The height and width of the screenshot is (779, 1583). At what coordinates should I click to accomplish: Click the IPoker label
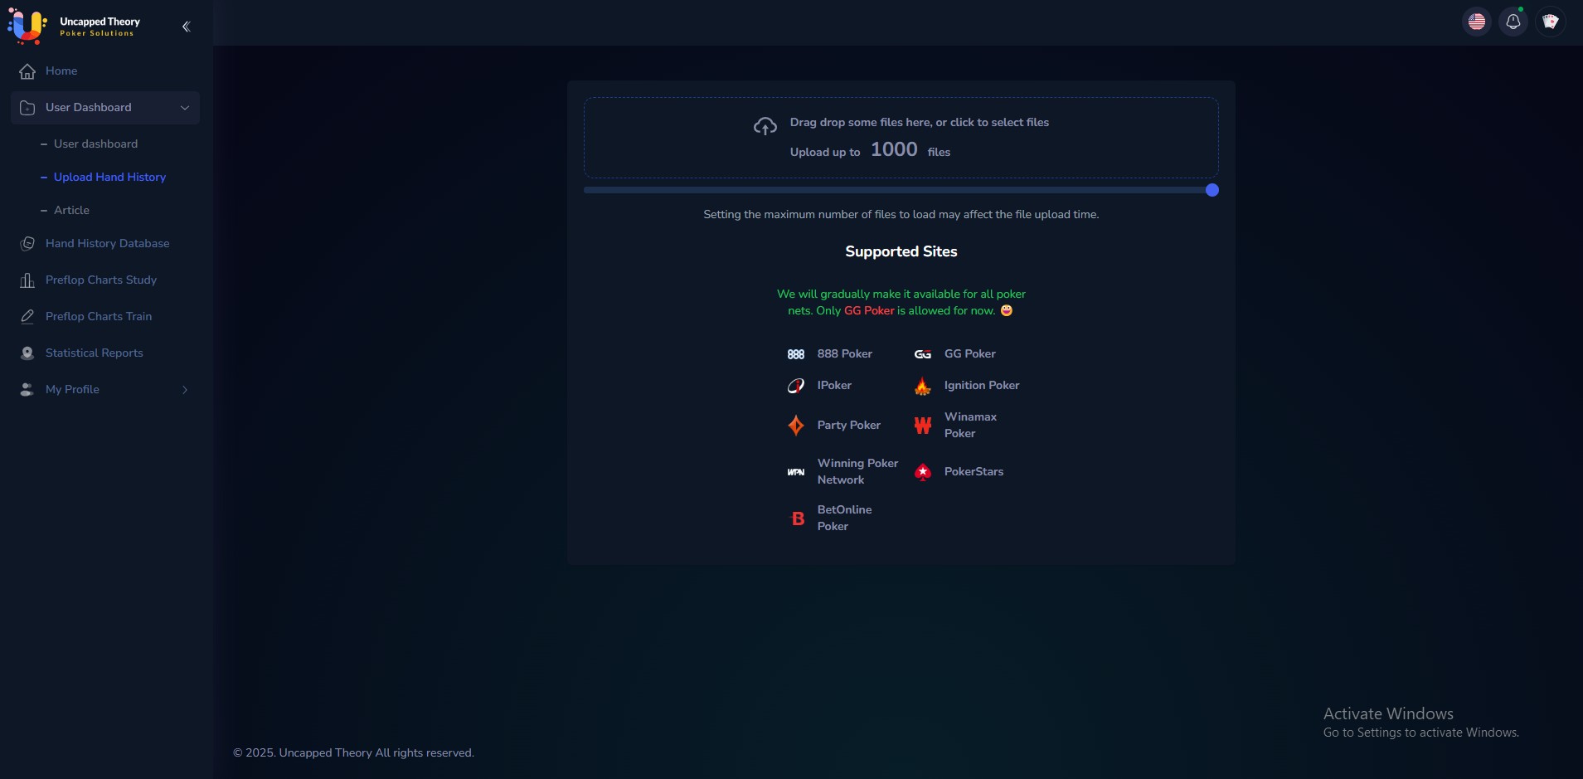[x=834, y=386]
